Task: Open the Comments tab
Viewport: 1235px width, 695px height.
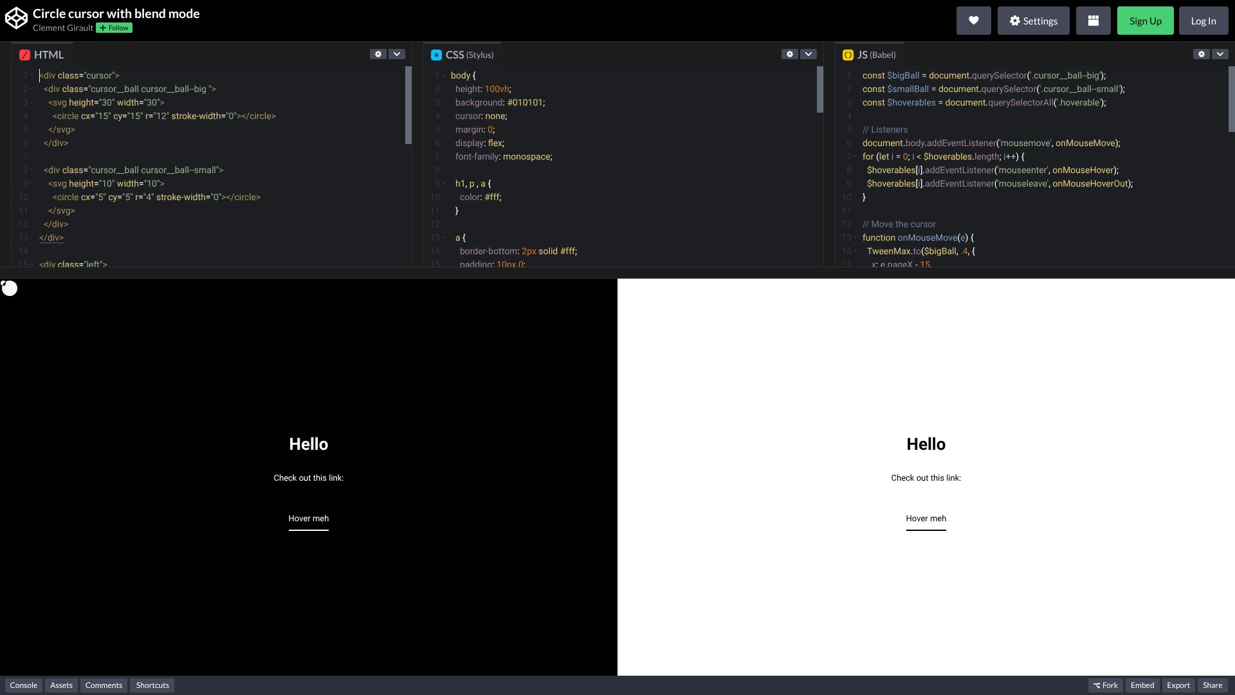Action: click(104, 685)
